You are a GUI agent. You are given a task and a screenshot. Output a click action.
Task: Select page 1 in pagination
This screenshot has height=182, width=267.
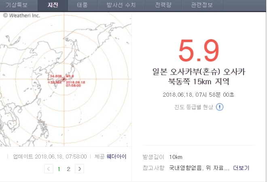click(x=59, y=169)
